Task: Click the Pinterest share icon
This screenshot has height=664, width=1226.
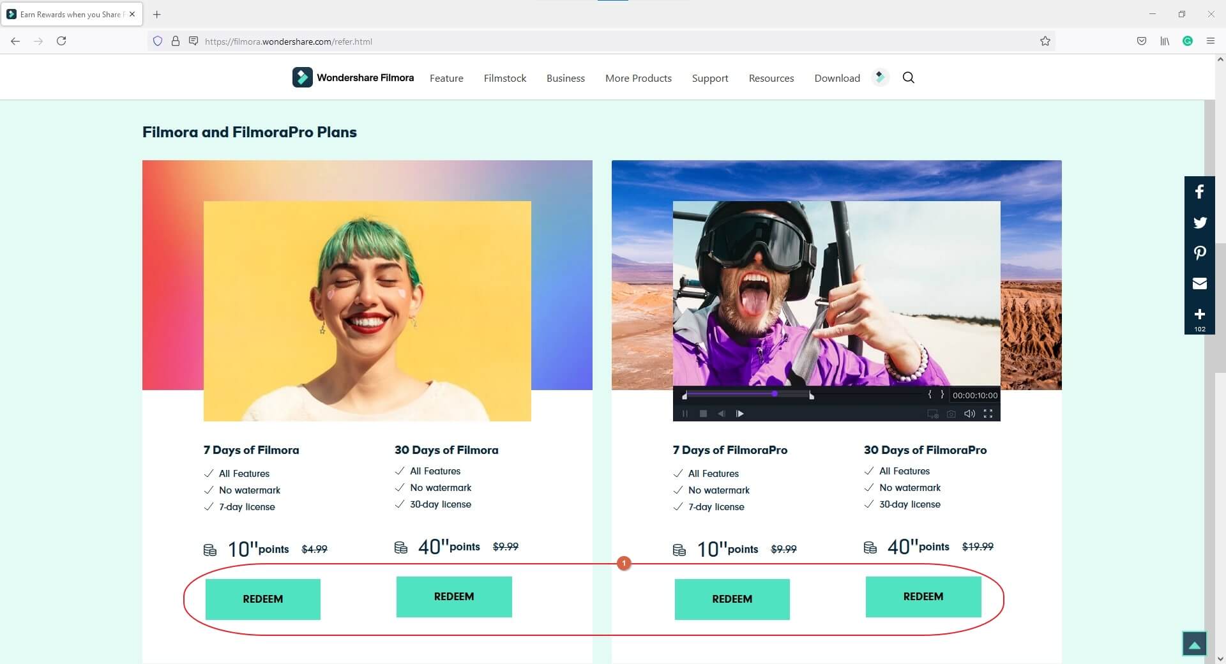Action: pos(1199,253)
